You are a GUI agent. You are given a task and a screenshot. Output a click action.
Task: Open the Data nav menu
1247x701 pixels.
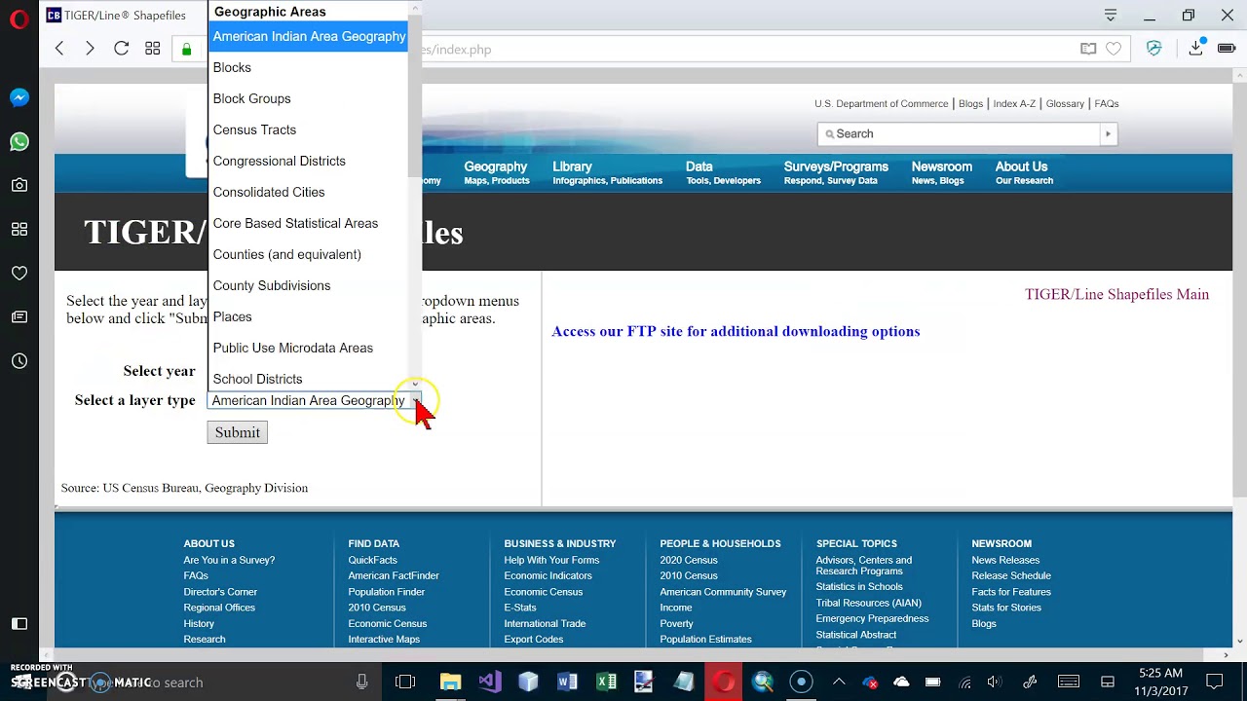[x=723, y=172]
